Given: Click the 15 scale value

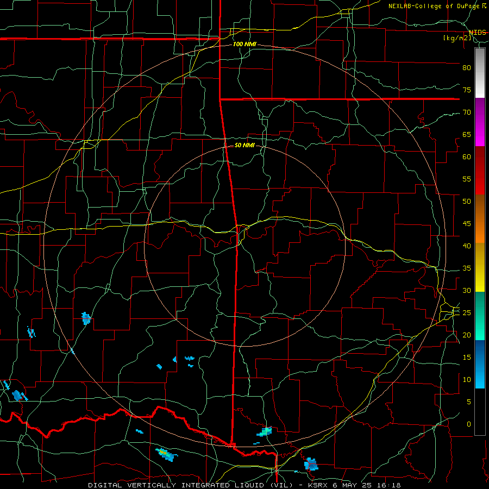Looking at the screenshot, I should click(x=467, y=358).
